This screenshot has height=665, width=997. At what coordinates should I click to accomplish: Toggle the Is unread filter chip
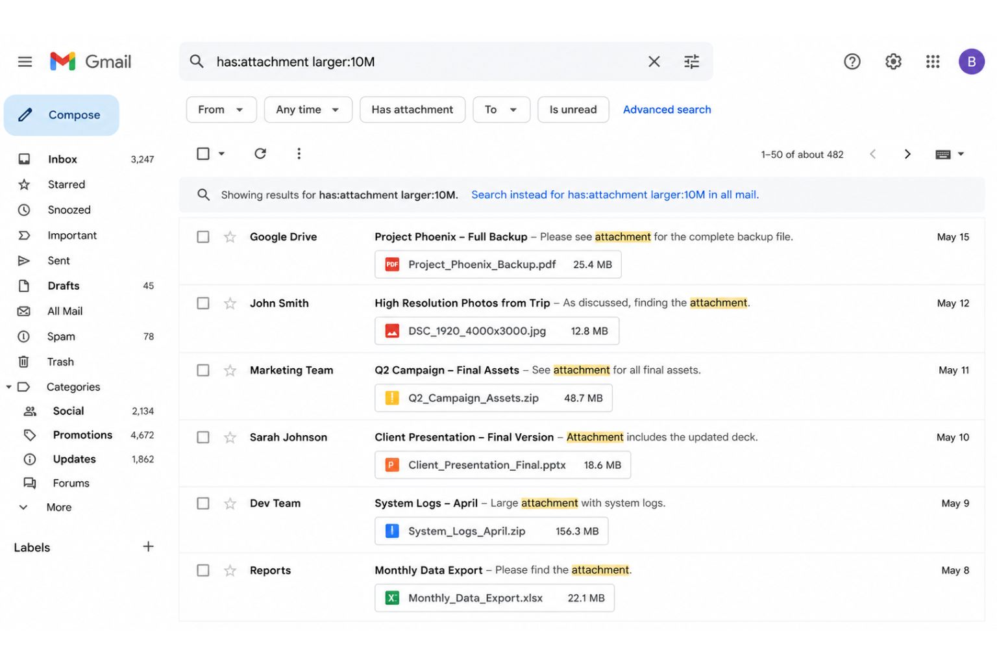point(573,110)
